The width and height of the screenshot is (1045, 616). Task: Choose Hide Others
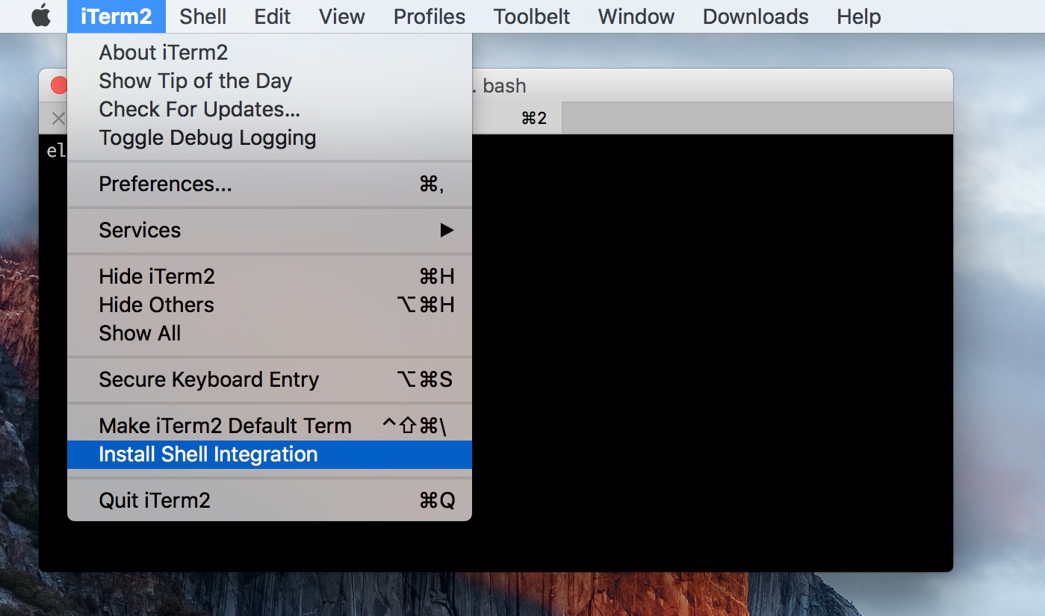(270, 305)
